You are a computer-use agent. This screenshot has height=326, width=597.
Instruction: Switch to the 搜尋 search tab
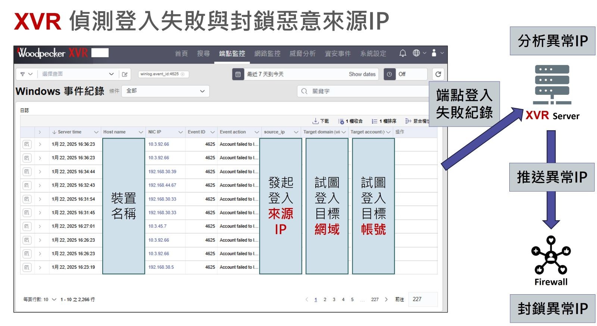click(203, 53)
